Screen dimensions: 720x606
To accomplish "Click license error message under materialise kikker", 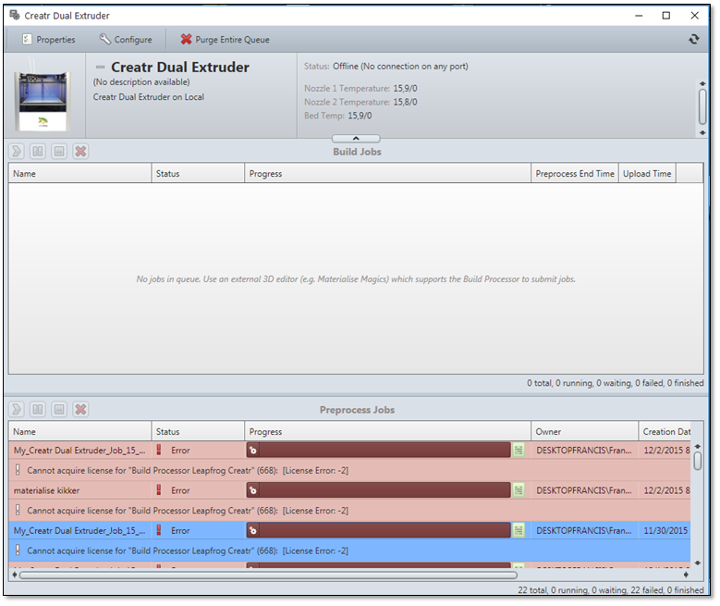I will (188, 511).
